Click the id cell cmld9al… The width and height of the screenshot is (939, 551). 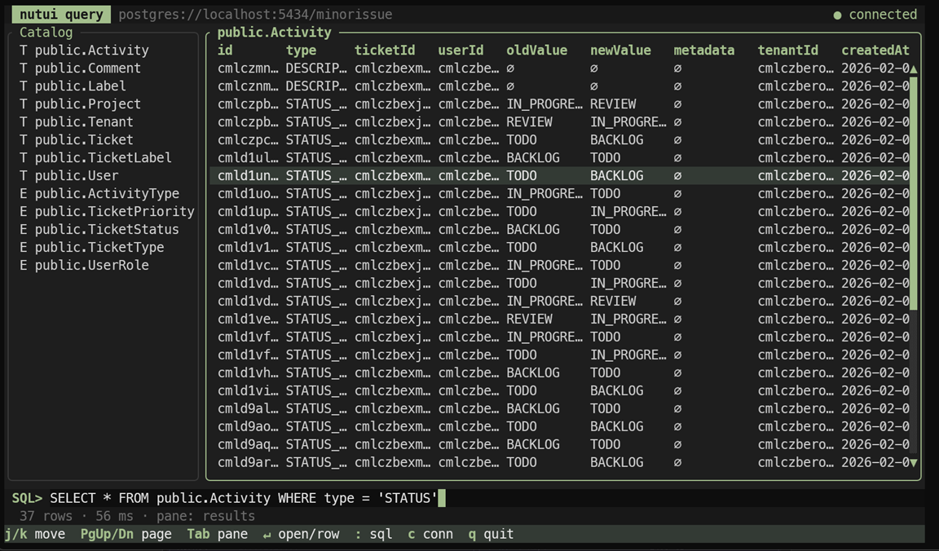[x=248, y=409]
